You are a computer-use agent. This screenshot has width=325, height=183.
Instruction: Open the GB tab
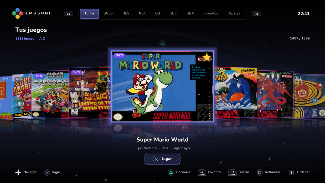158,13
